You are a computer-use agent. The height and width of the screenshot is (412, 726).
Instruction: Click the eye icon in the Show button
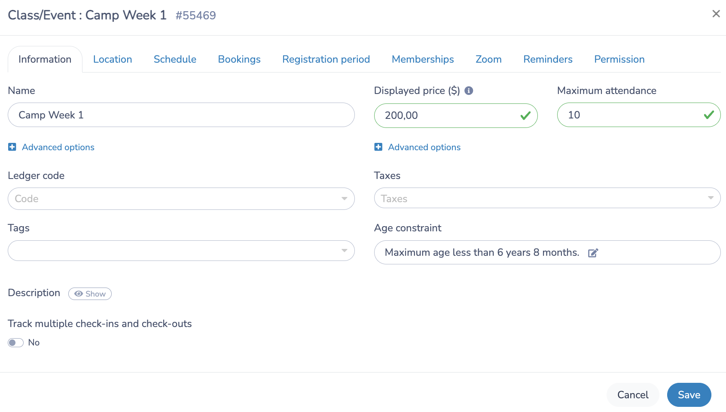click(x=79, y=294)
